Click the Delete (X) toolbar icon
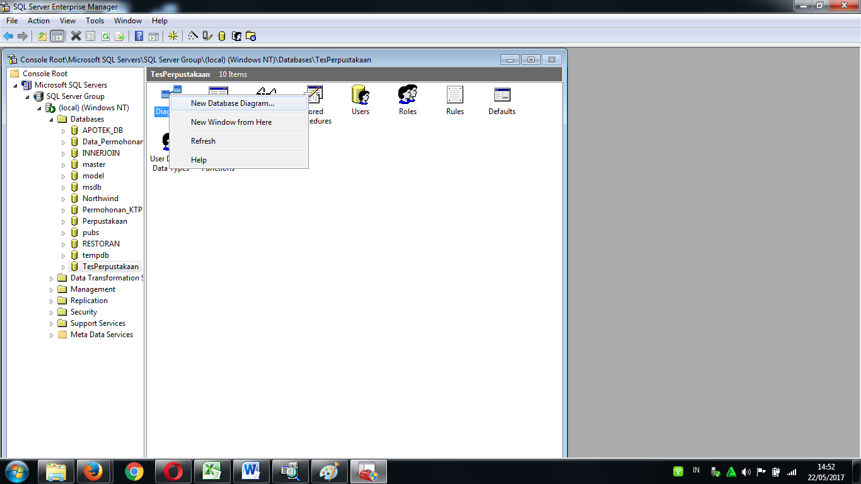The width and height of the screenshot is (861, 484). (76, 37)
